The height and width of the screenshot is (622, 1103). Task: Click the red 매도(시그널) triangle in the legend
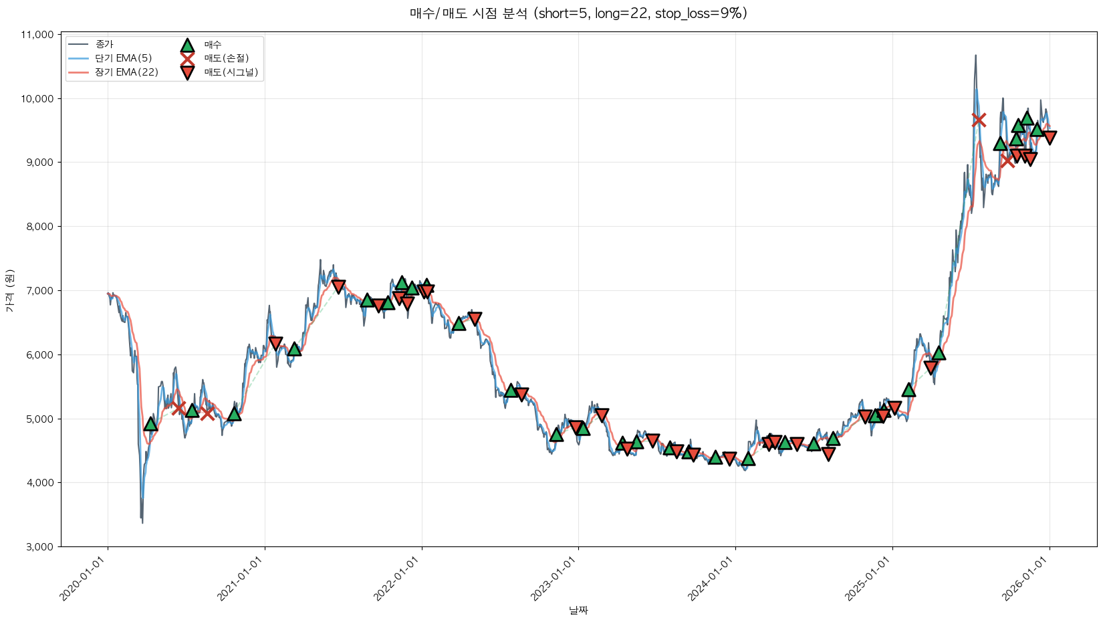pyautogui.click(x=187, y=72)
